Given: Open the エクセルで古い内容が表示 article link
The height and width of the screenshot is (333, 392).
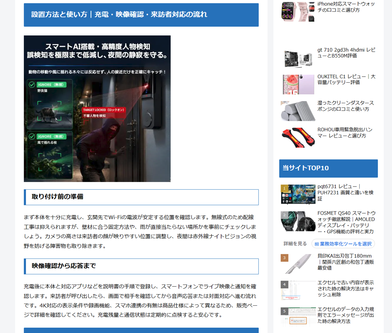Looking at the screenshot, I should [346, 289].
